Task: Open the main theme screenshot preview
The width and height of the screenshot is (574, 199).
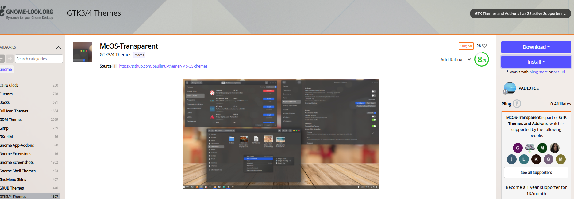Action: tap(281, 134)
